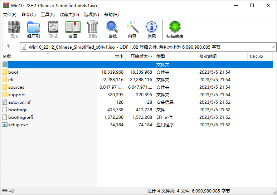Select the "sources" folder name
The width and height of the screenshot is (277, 195).
coord(16,87)
